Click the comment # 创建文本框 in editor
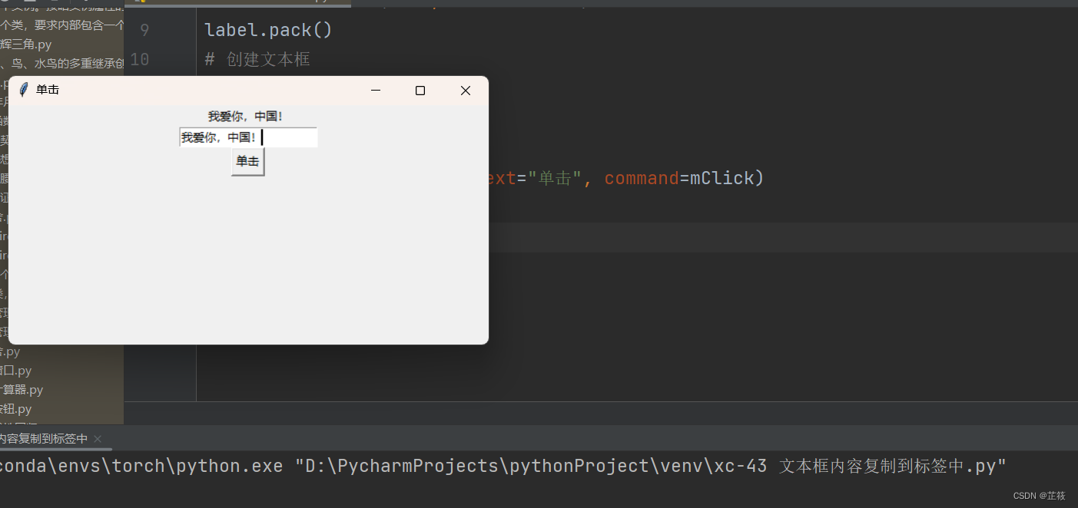Viewport: 1078px width, 508px height. click(257, 59)
